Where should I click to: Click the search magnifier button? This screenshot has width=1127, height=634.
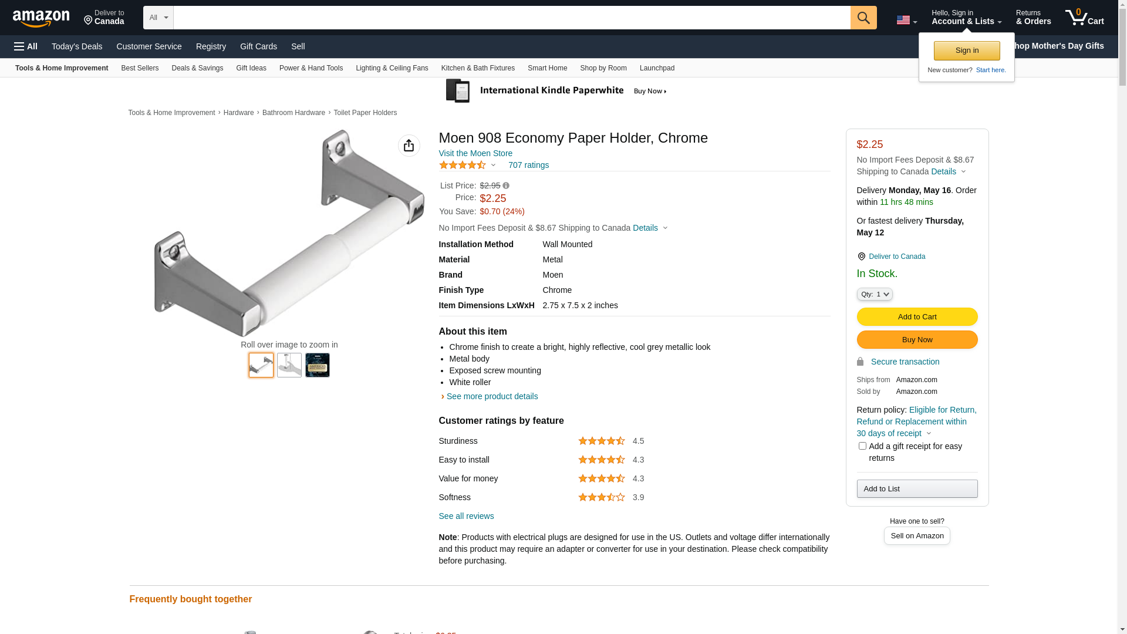coord(863,18)
